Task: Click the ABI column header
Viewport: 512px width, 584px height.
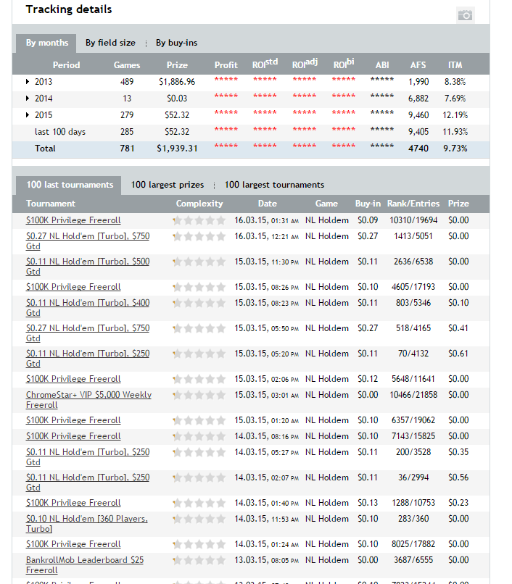Action: [x=382, y=65]
